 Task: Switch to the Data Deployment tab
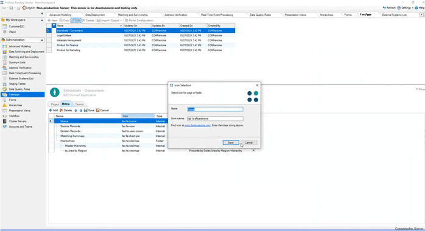[x=95, y=15]
